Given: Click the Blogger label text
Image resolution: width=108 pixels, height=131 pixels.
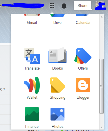Looking at the screenshot, I should [x=83, y=98].
